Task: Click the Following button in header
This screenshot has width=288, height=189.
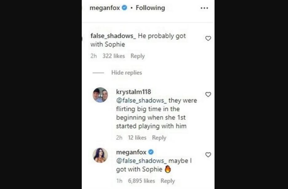Action: pos(150,8)
